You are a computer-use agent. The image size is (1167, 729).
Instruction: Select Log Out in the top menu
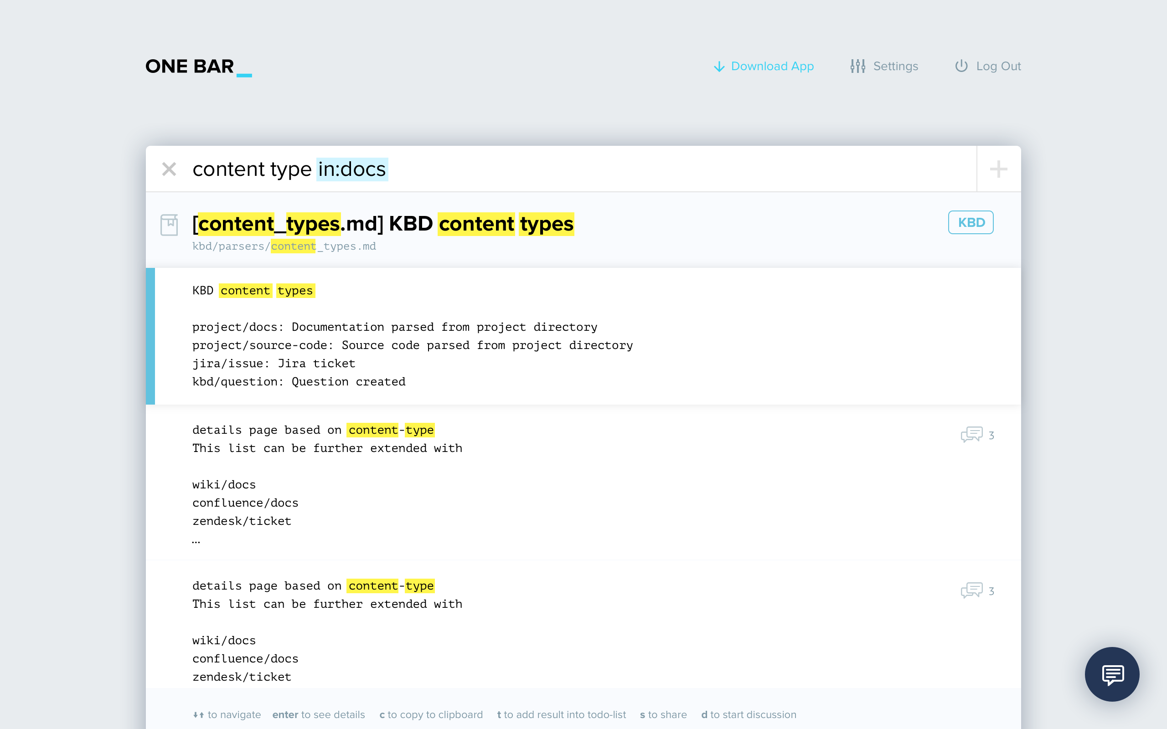[x=998, y=66]
